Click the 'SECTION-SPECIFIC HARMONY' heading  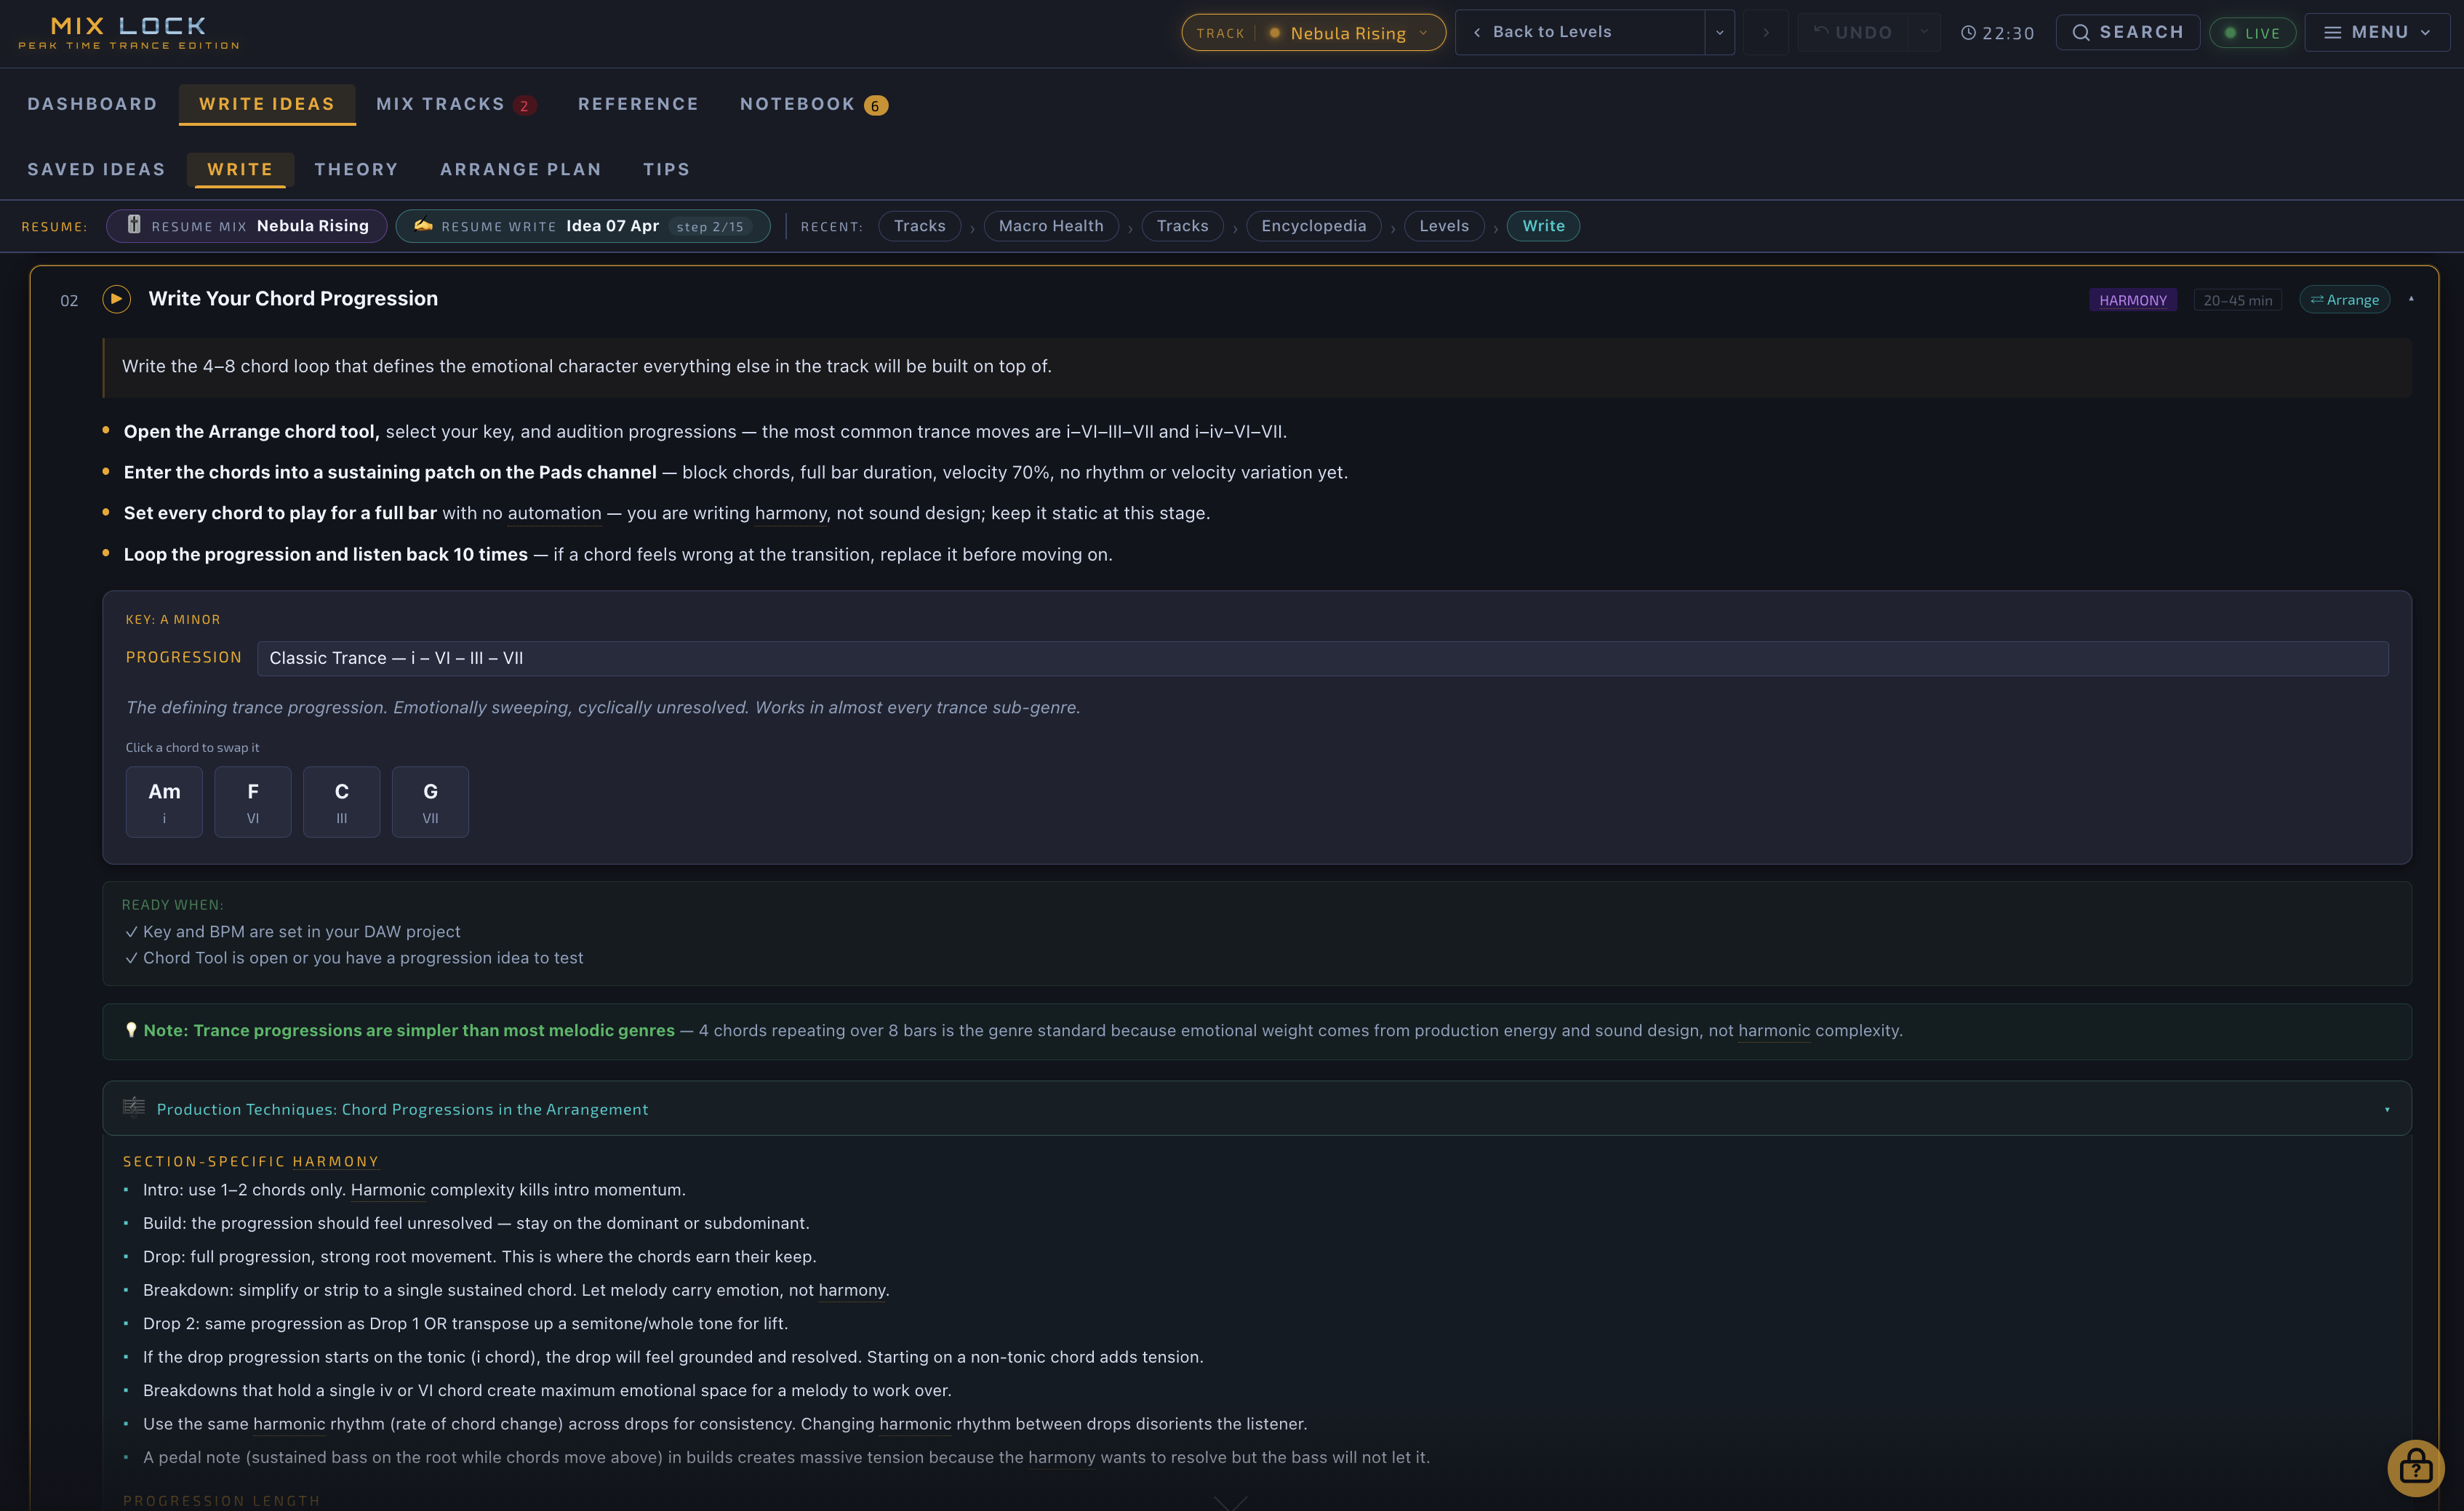coord(251,1161)
